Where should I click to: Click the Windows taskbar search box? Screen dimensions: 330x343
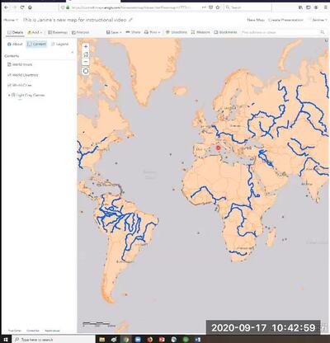point(54,340)
